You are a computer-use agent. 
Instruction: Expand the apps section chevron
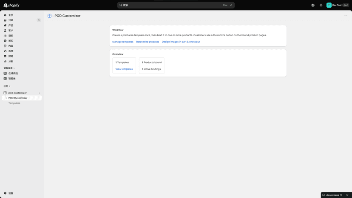point(10,86)
